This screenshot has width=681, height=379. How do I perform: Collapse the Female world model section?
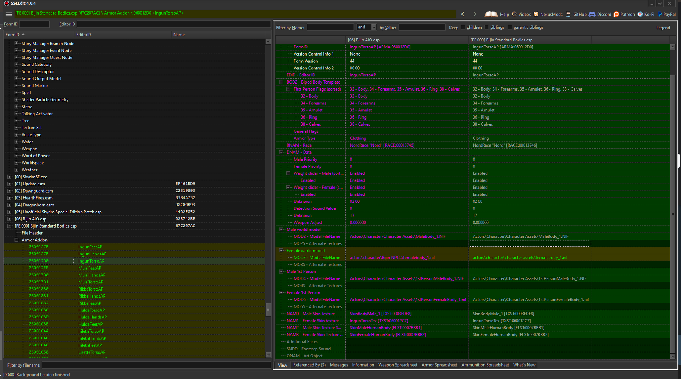[281, 251]
